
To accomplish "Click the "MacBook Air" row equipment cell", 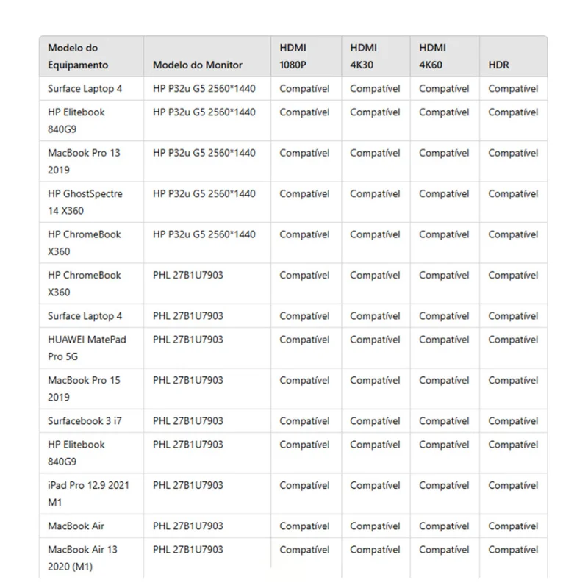I will [91, 526].
